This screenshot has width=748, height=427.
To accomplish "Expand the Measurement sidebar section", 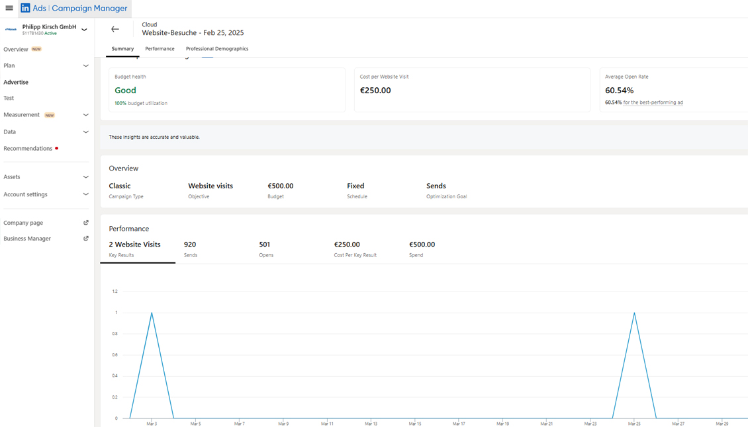I will (85, 115).
